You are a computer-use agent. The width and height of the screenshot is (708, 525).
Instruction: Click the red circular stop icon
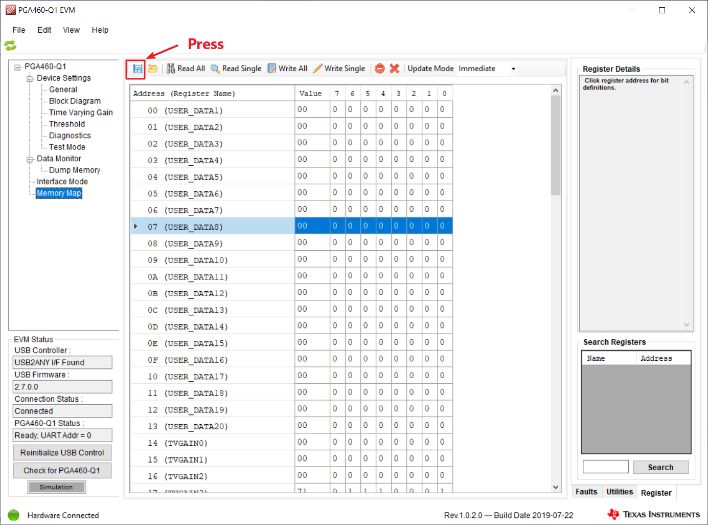[x=379, y=69]
